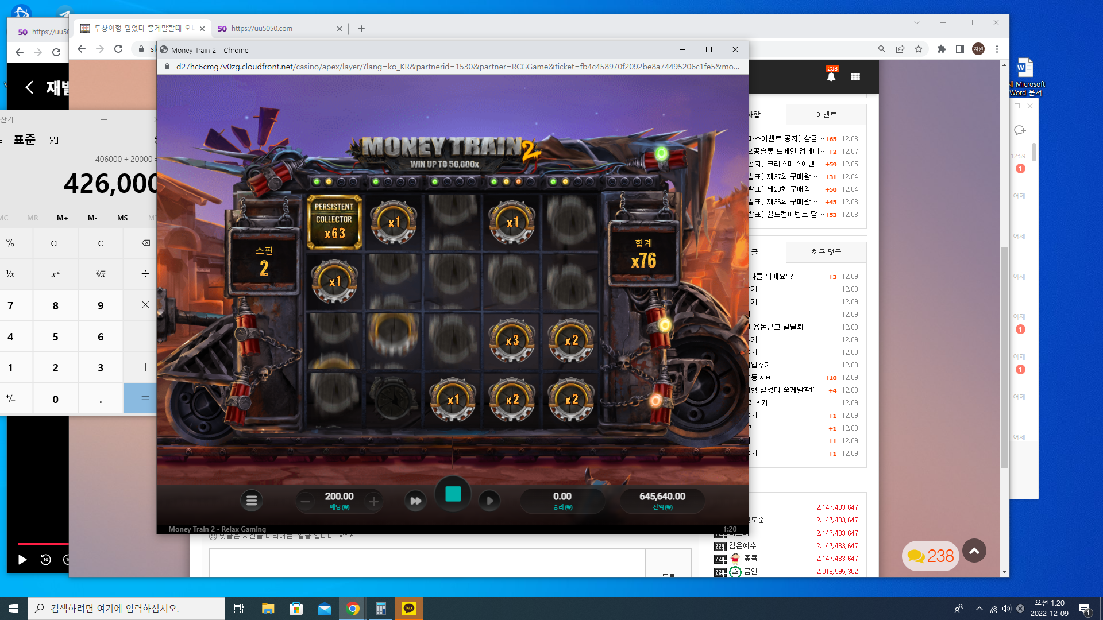1103x620 pixels.
Task: Open the Windows Start menu
Action: coord(14,609)
